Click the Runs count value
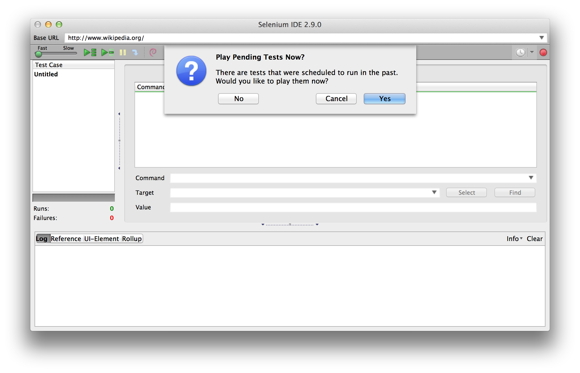The image size is (580, 373). (x=112, y=209)
